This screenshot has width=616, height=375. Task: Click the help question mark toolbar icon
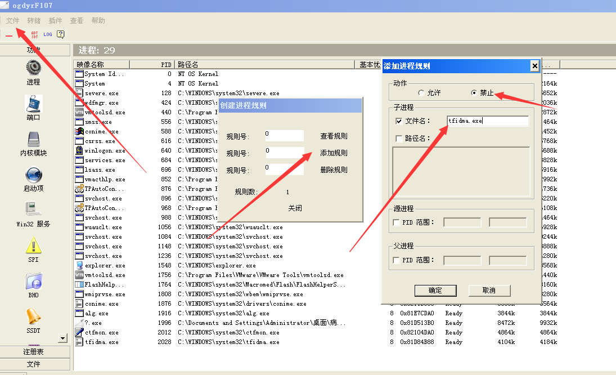(x=61, y=34)
